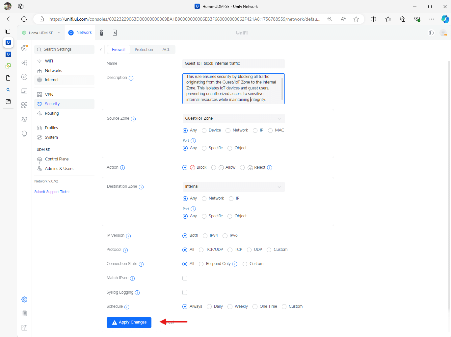The image size is (451, 337).
Task: Open the Access door app icon
Action: click(115, 33)
